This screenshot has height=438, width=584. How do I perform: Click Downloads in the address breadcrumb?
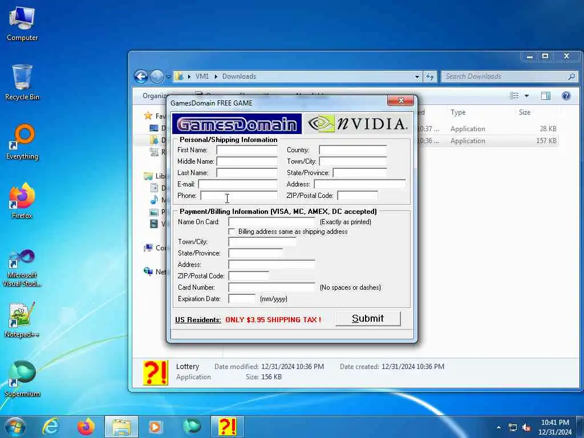(239, 76)
